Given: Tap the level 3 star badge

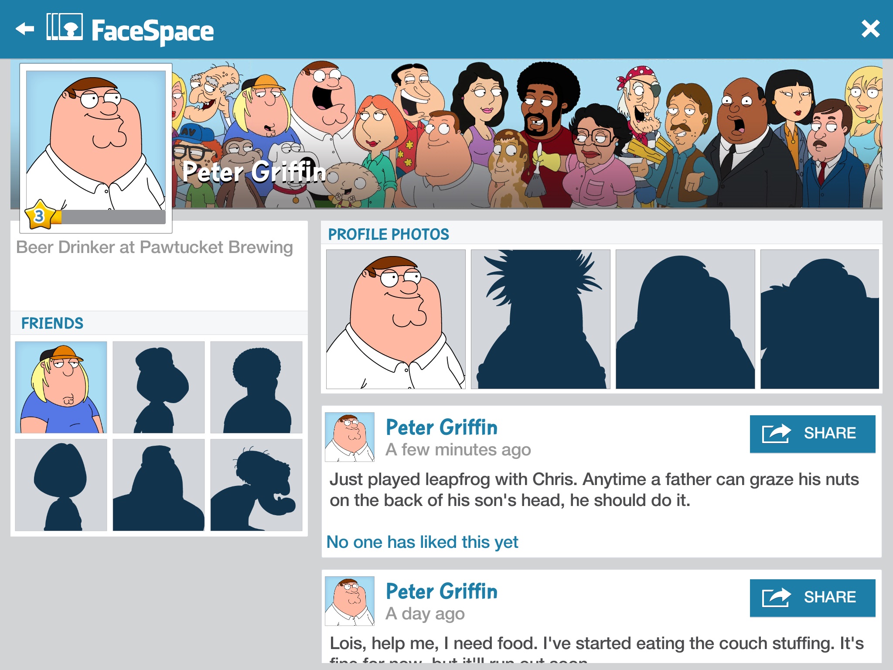Looking at the screenshot, I should [41, 215].
